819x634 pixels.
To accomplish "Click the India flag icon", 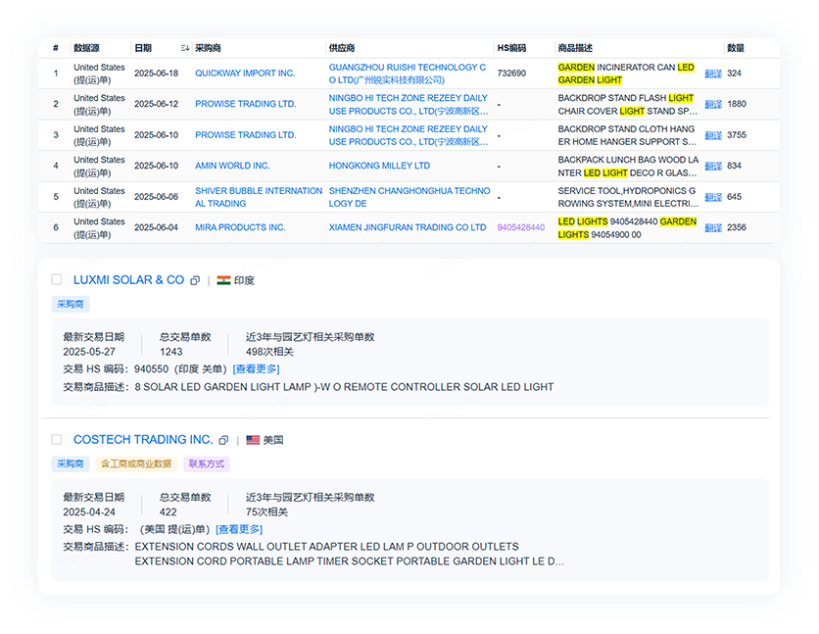I will [x=223, y=280].
